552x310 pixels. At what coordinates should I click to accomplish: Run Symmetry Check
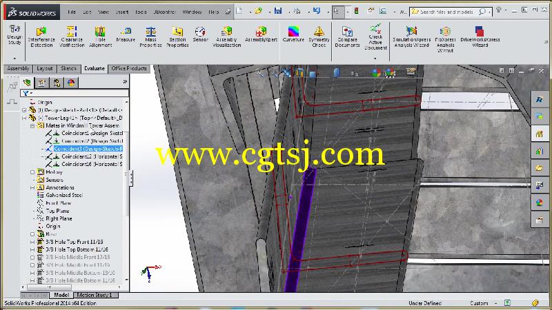(x=319, y=37)
